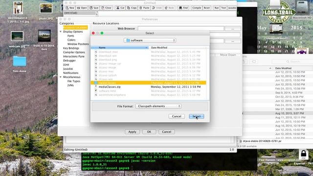313x176 pixels.
Task: Select Window Positions preference category
Action: 78,44
